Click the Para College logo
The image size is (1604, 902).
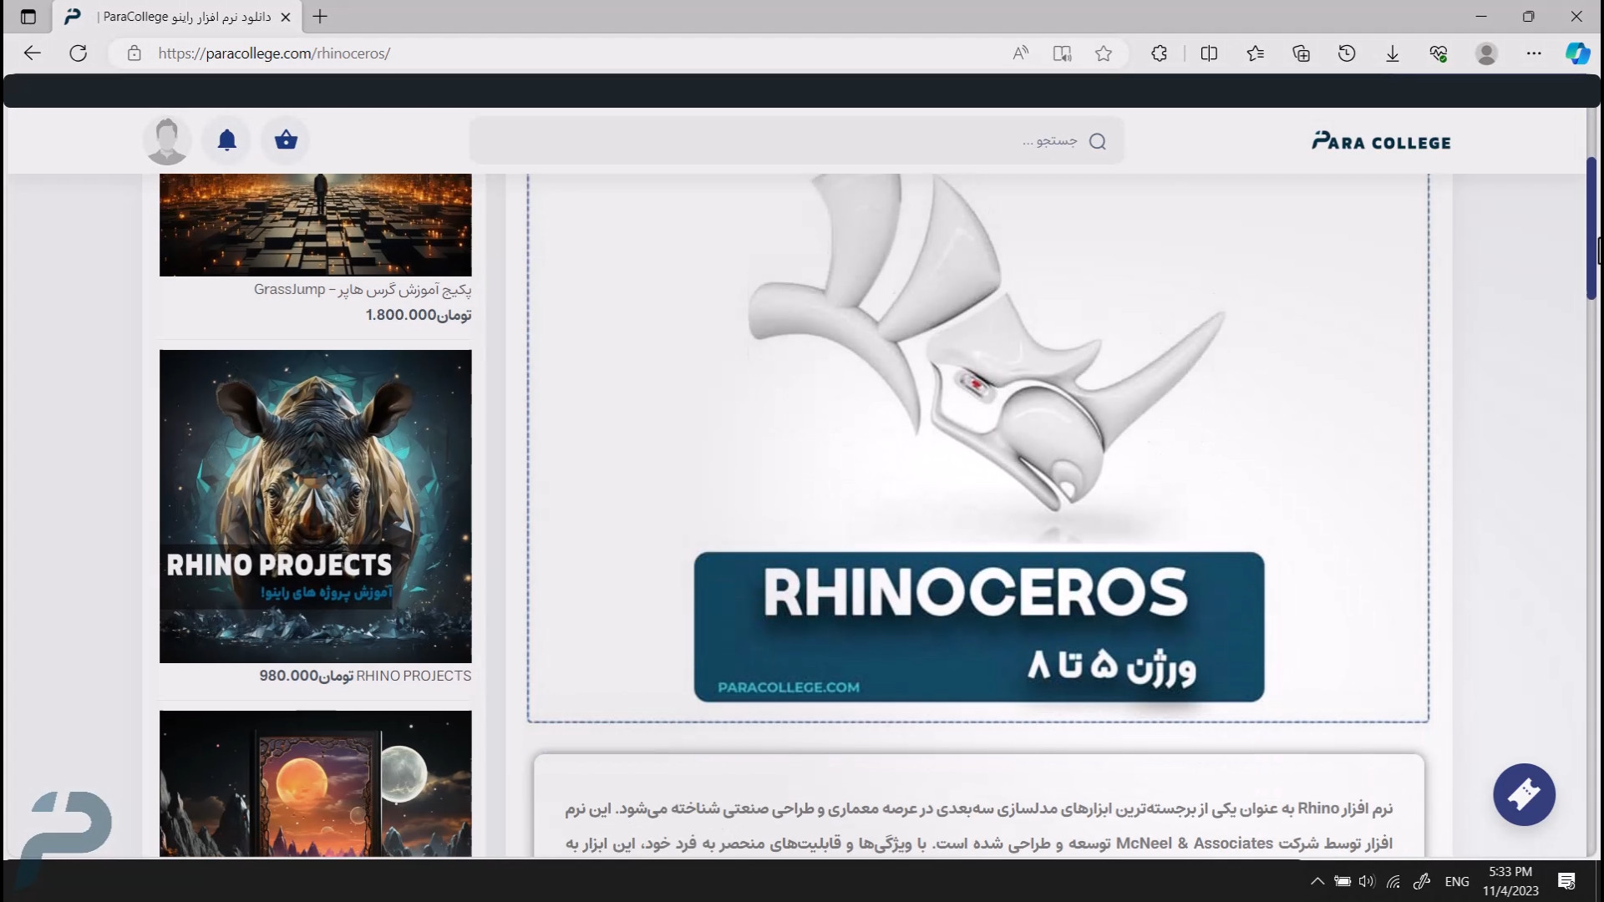pos(1380,140)
